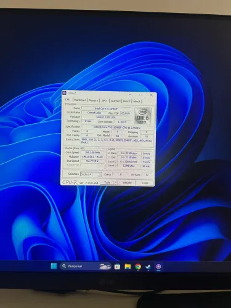Launch Google Chrome from the taskbar
Screen dimensions: 231x308
pyautogui.click(x=138, y=267)
